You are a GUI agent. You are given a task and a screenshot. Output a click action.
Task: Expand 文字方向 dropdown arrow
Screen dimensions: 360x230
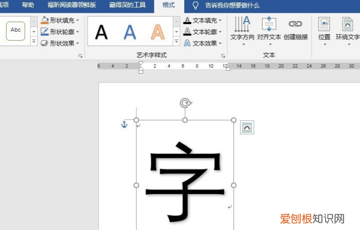tap(244, 44)
